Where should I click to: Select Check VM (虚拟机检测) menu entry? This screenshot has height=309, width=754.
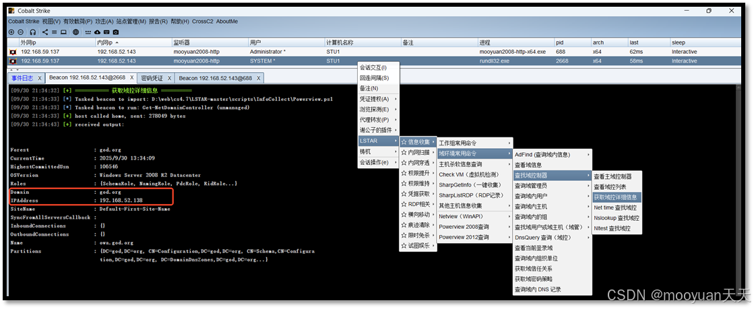coord(474,174)
